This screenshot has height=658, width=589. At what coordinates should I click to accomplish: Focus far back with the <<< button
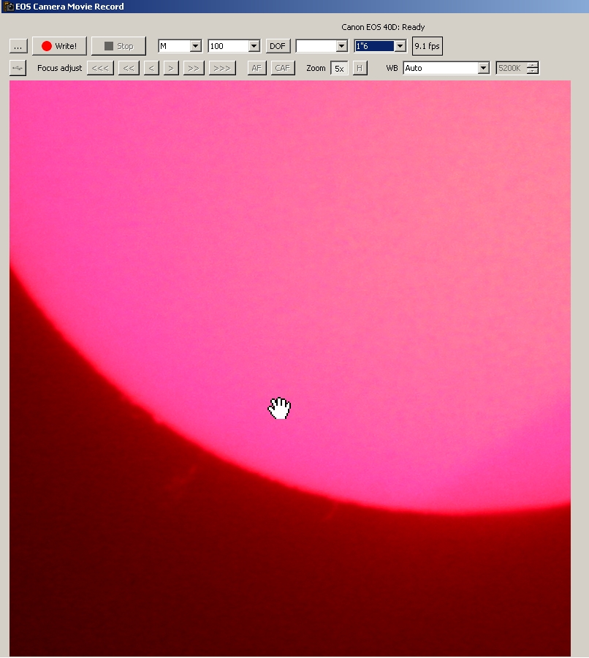click(100, 68)
